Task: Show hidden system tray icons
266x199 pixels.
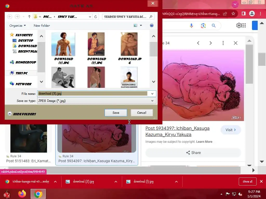Action: pos(221,194)
